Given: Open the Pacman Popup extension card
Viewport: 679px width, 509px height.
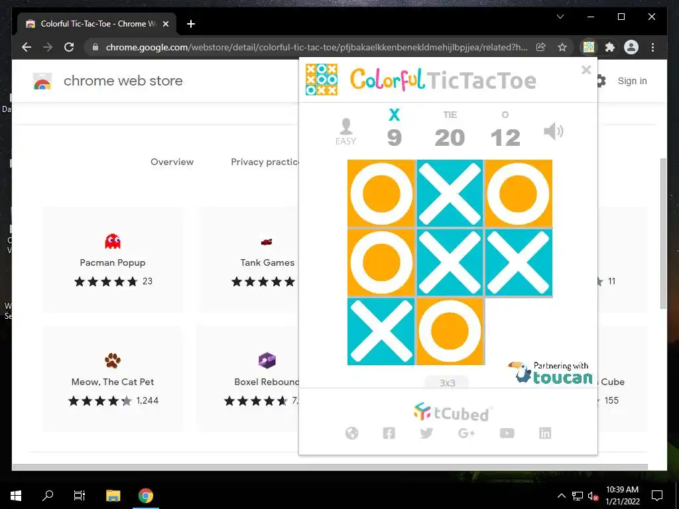Looking at the screenshot, I should point(113,260).
